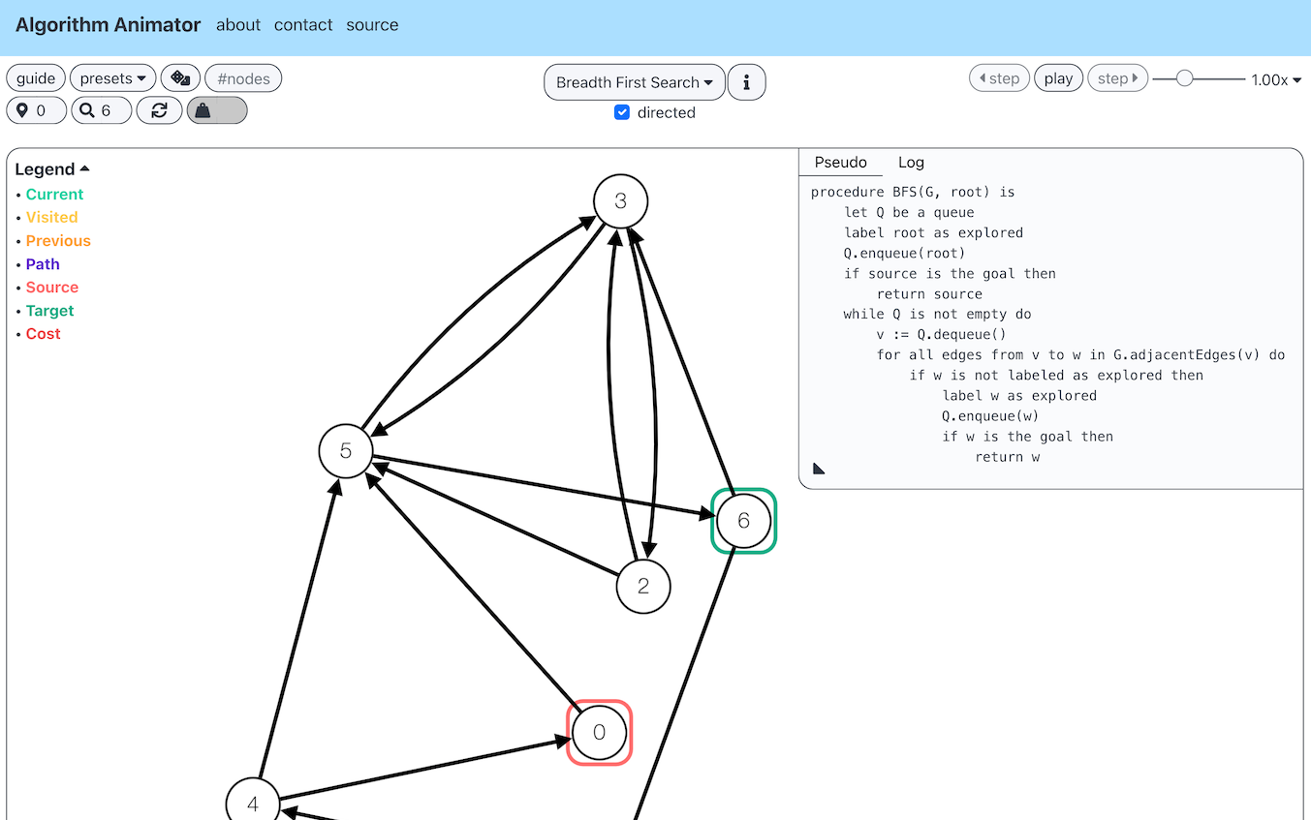Click the dice random graph icon
This screenshot has width=1311, height=820.
tap(180, 78)
